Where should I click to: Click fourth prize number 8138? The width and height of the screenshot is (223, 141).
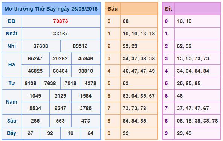31,83
